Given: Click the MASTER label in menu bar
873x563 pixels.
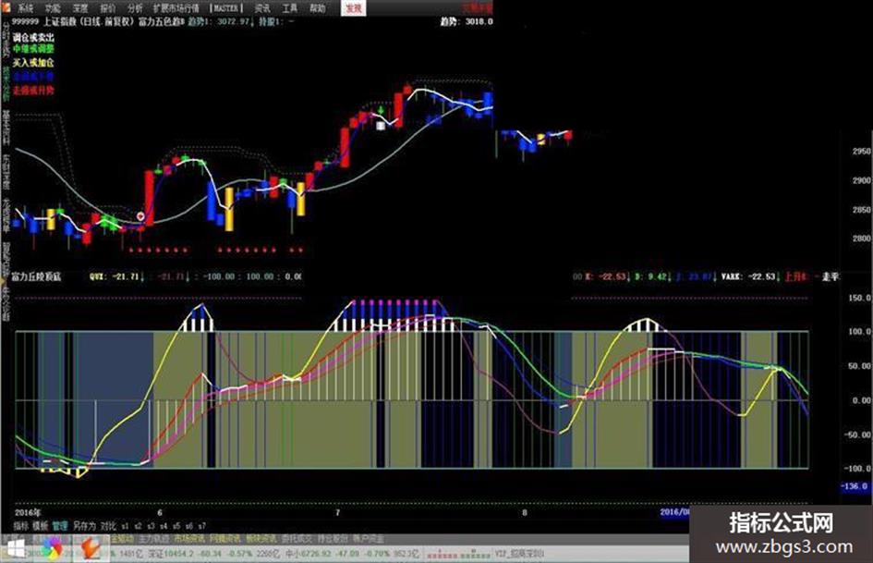Looking at the screenshot, I should (x=226, y=7).
